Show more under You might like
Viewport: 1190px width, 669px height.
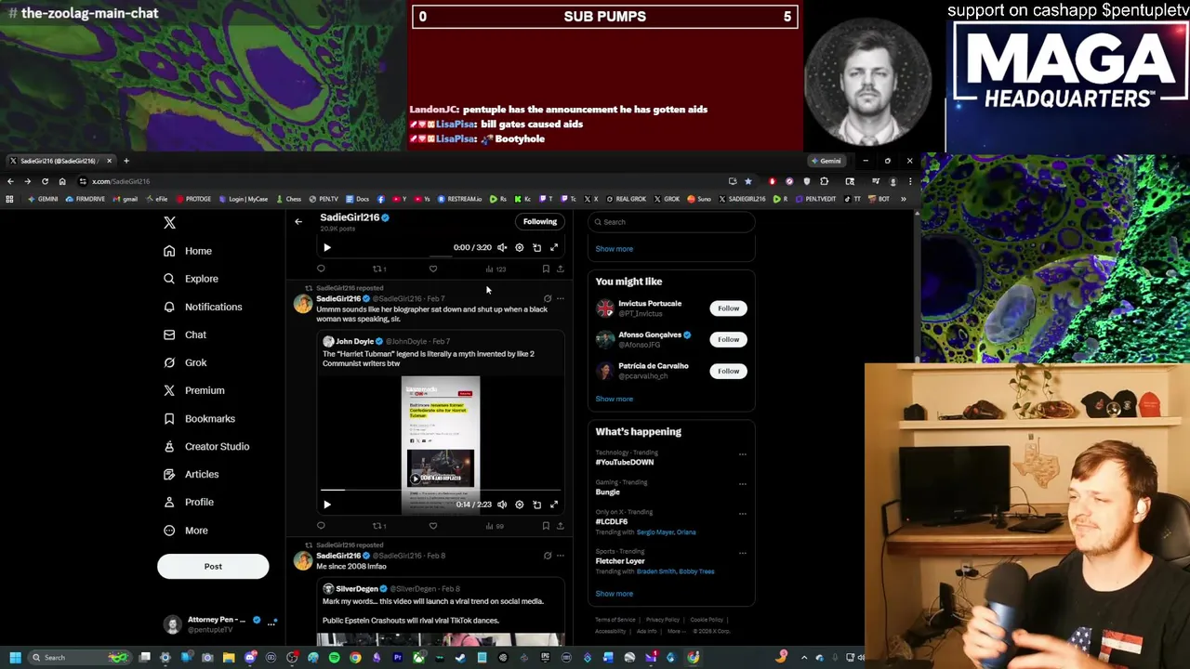point(614,399)
